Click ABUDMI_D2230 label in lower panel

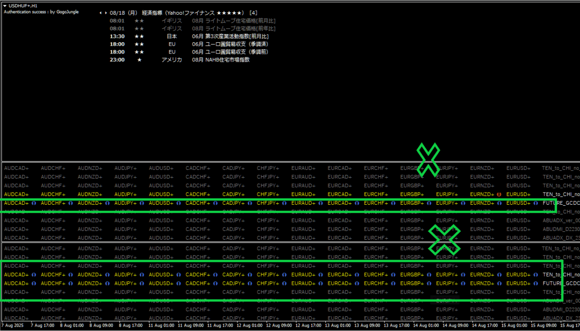561,309
